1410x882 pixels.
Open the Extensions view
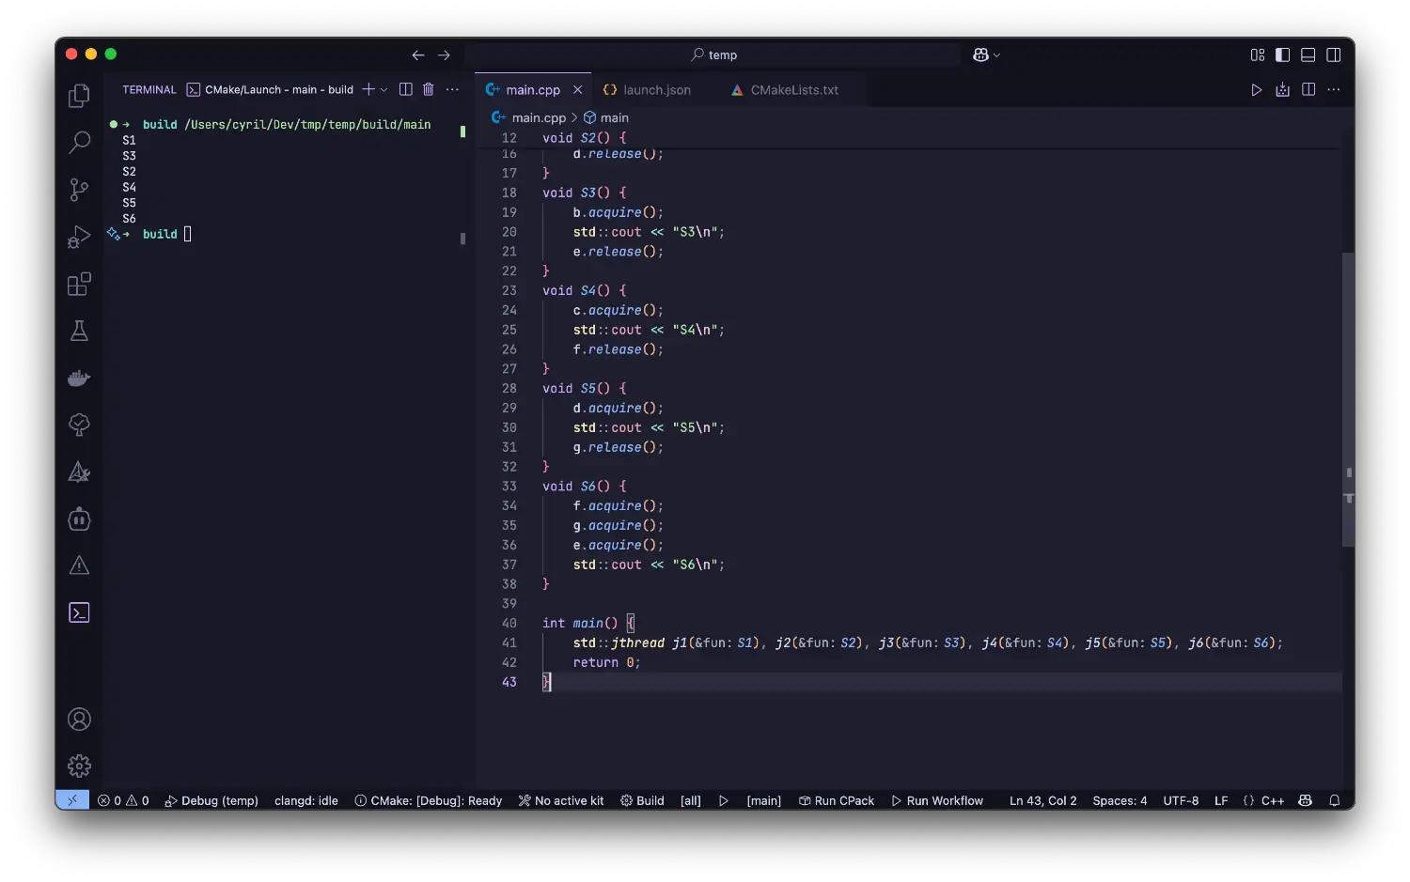tap(80, 284)
